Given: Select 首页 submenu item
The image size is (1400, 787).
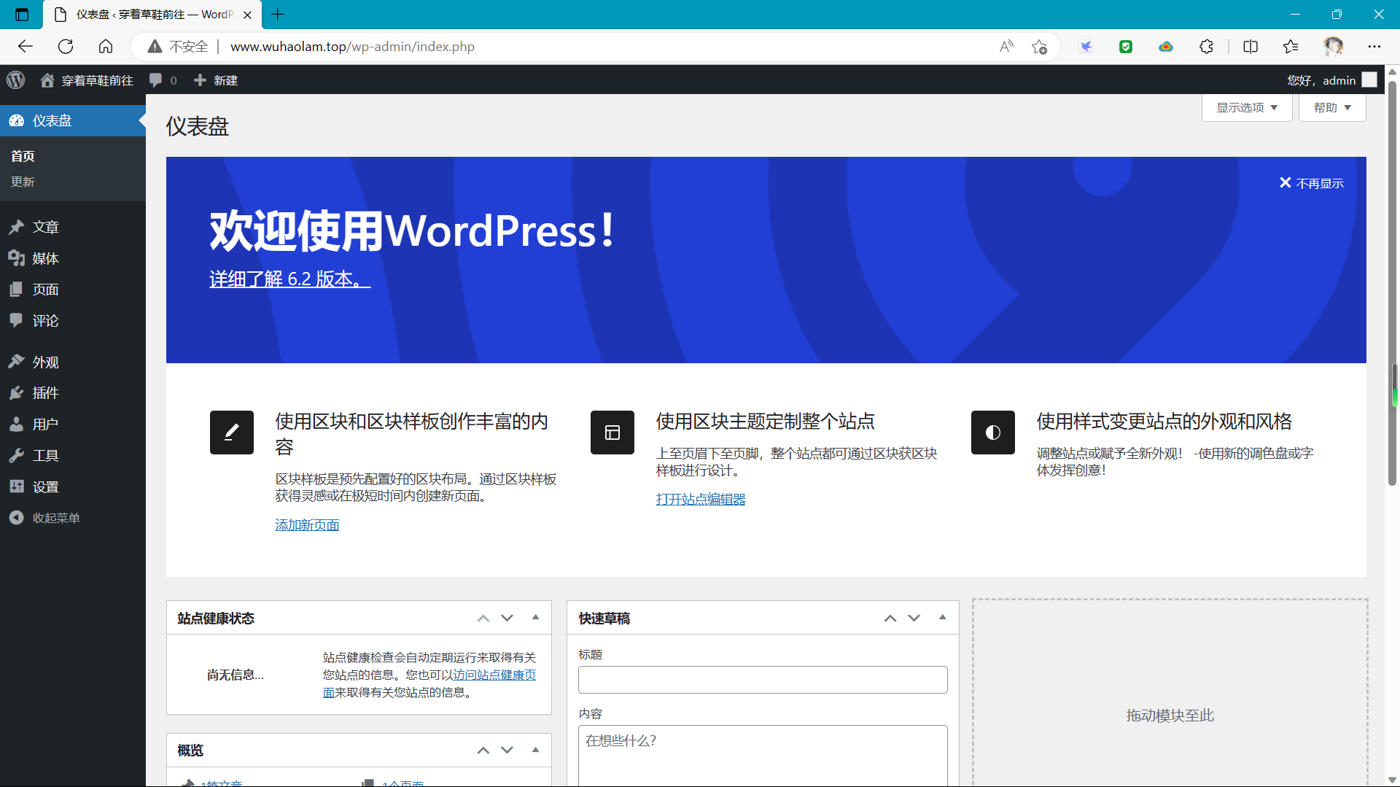Looking at the screenshot, I should coord(23,156).
